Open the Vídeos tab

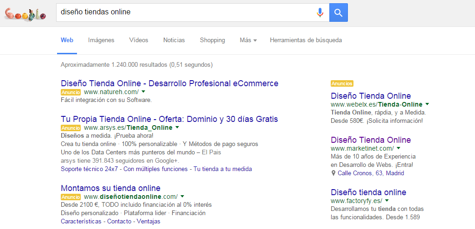point(139,40)
